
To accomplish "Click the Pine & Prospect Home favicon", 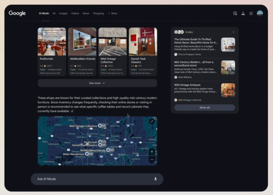I will (176, 54).
